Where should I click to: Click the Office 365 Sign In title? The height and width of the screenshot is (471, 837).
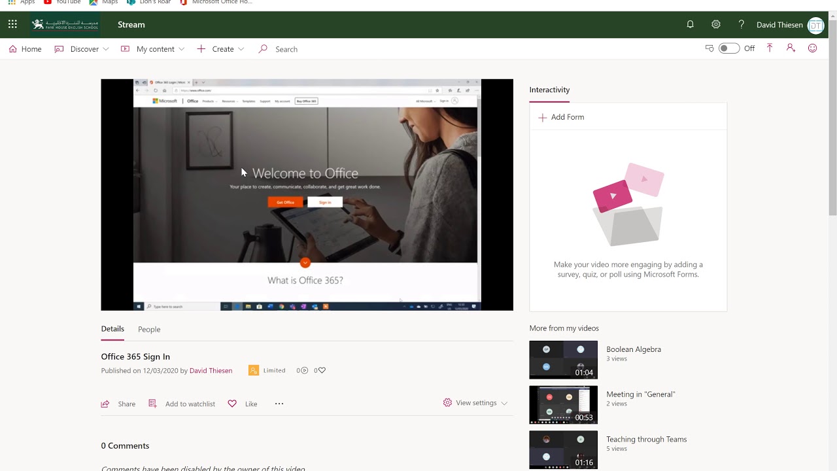coord(135,357)
